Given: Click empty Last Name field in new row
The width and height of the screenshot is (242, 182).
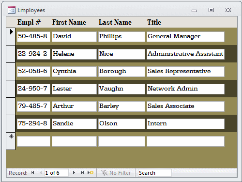Looking at the screenshot, I should pyautogui.click(x=121, y=141).
